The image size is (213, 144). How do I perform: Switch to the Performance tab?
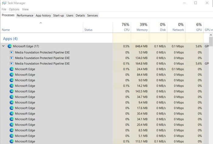25,15
